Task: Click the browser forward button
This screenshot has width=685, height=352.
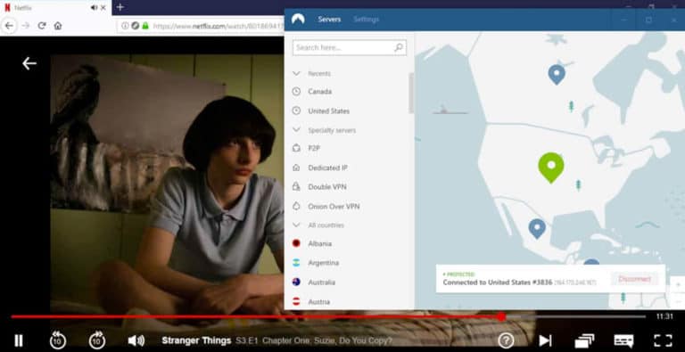Action: pos(26,26)
